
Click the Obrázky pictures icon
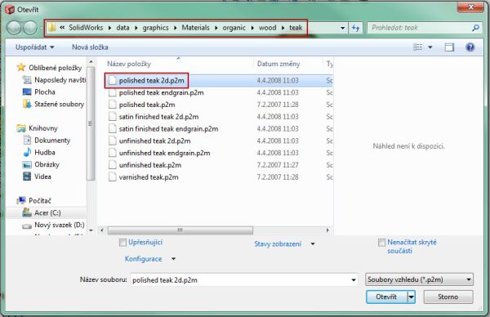pyautogui.click(x=27, y=164)
